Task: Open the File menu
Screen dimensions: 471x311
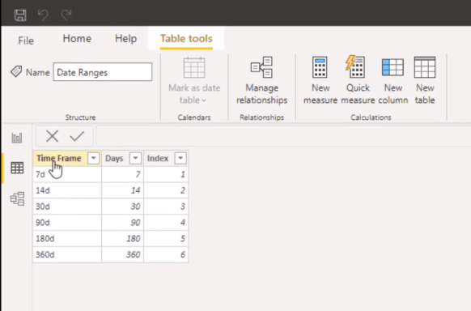Action: (x=26, y=40)
